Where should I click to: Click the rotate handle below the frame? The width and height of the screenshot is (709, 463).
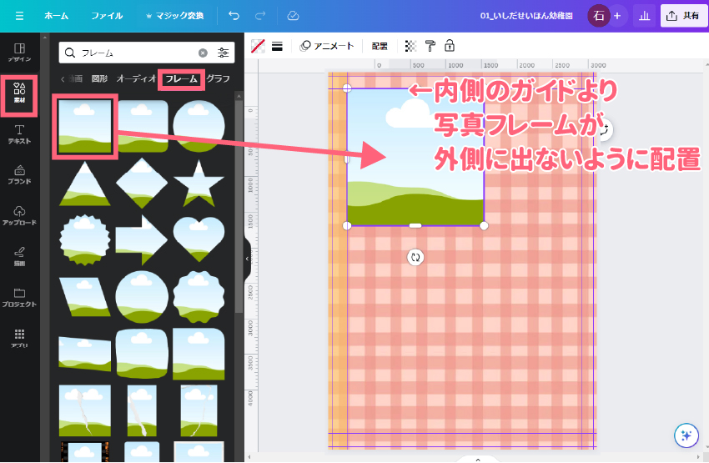(x=415, y=258)
